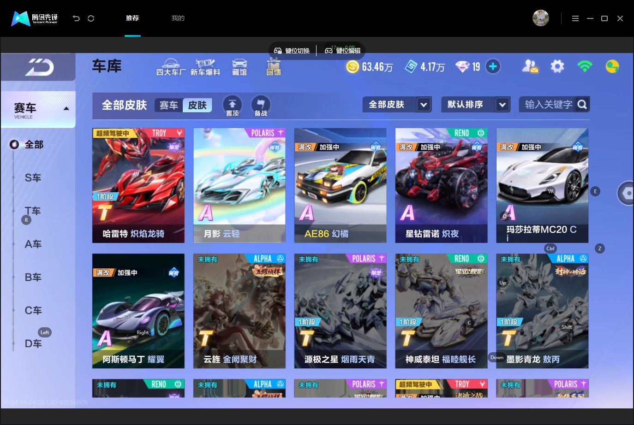
Task: Select the 月影 云轻 skin card
Action: coord(239,185)
